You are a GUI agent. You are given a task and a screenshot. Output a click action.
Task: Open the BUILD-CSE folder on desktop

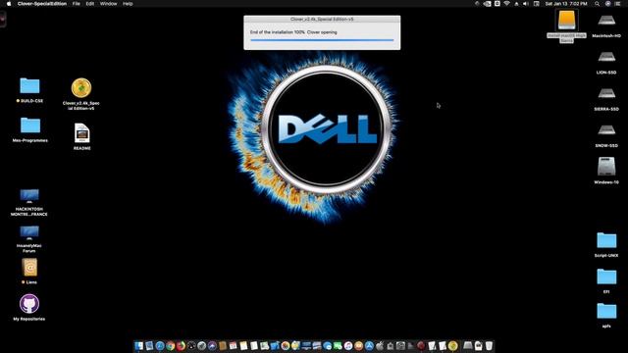point(29,85)
